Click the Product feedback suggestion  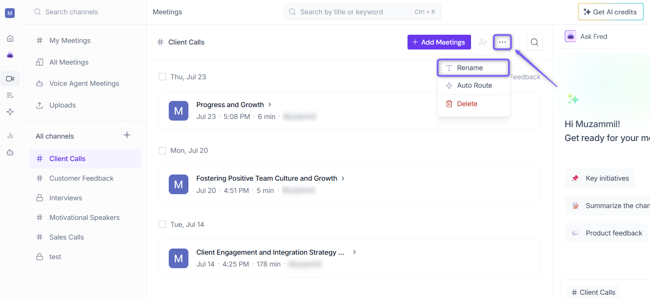pos(607,233)
